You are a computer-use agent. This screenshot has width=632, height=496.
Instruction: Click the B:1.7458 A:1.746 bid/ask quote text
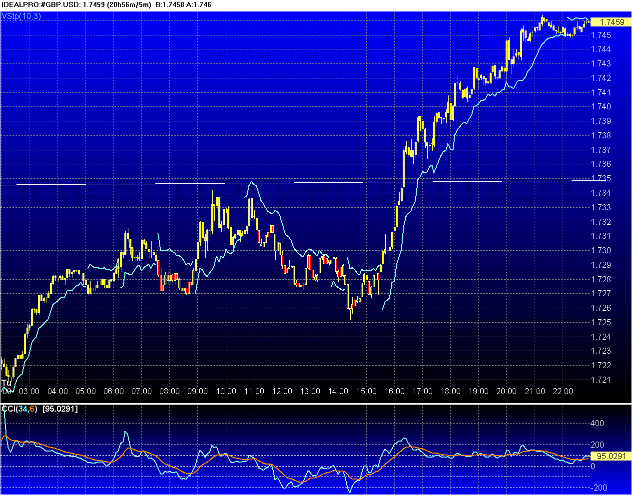[x=183, y=4]
